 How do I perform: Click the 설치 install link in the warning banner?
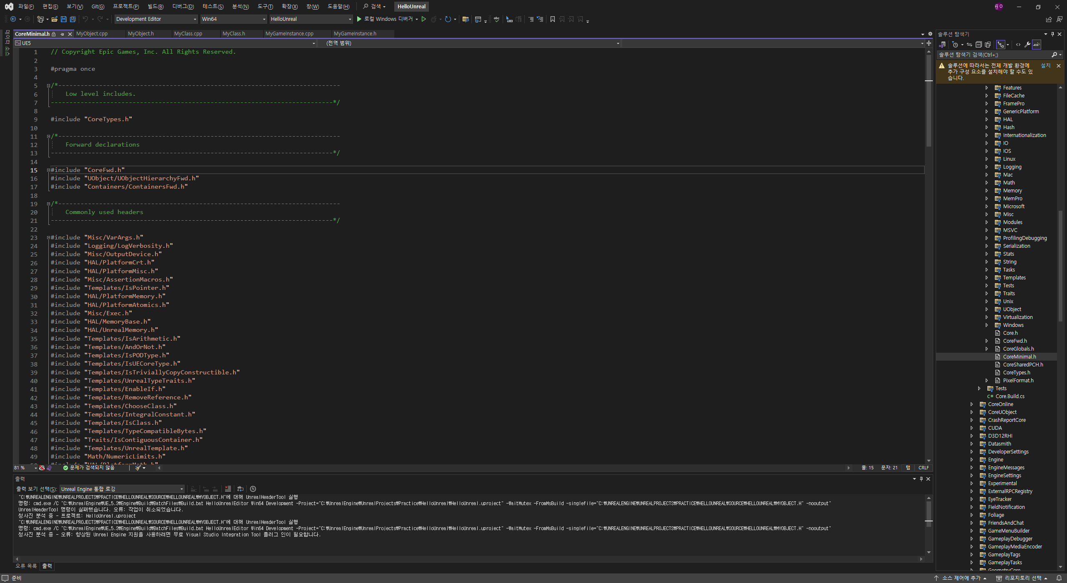(x=1045, y=65)
